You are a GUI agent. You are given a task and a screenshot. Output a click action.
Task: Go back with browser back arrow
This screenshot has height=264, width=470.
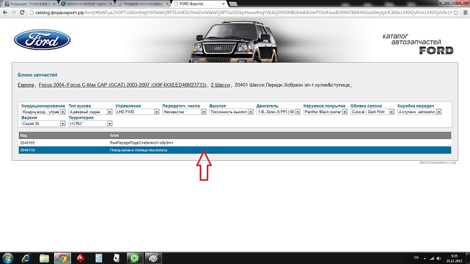pyautogui.click(x=5, y=12)
